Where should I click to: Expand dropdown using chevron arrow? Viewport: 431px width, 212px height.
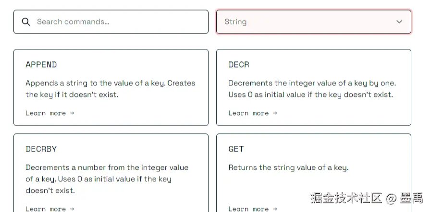[399, 22]
